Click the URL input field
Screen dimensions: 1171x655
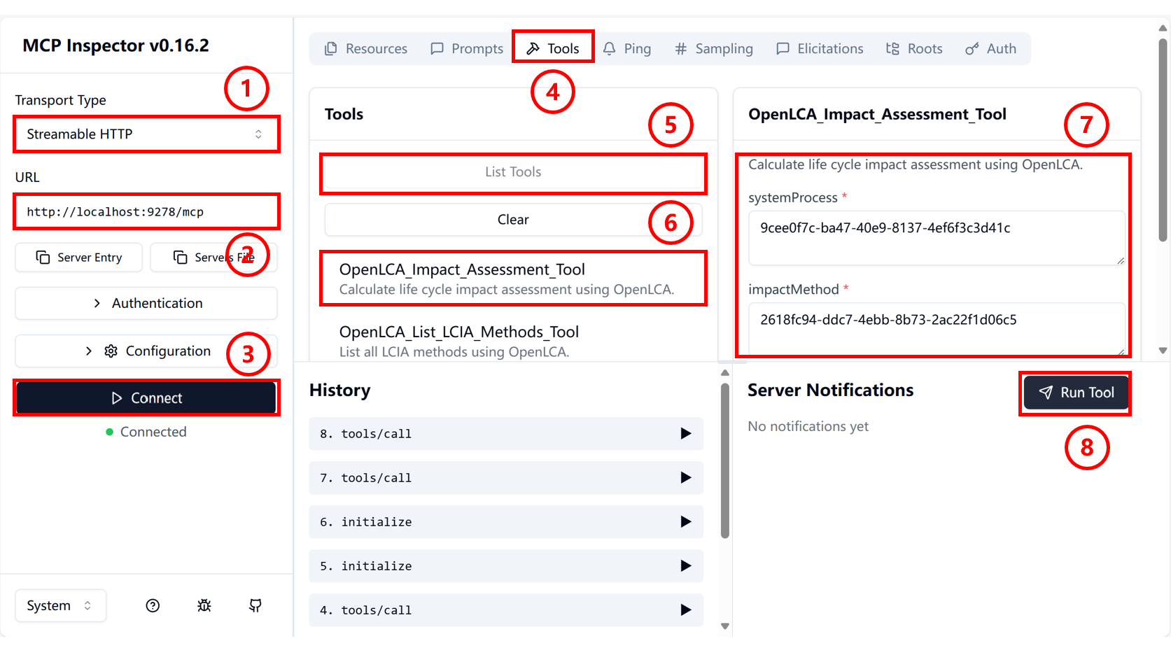point(146,212)
